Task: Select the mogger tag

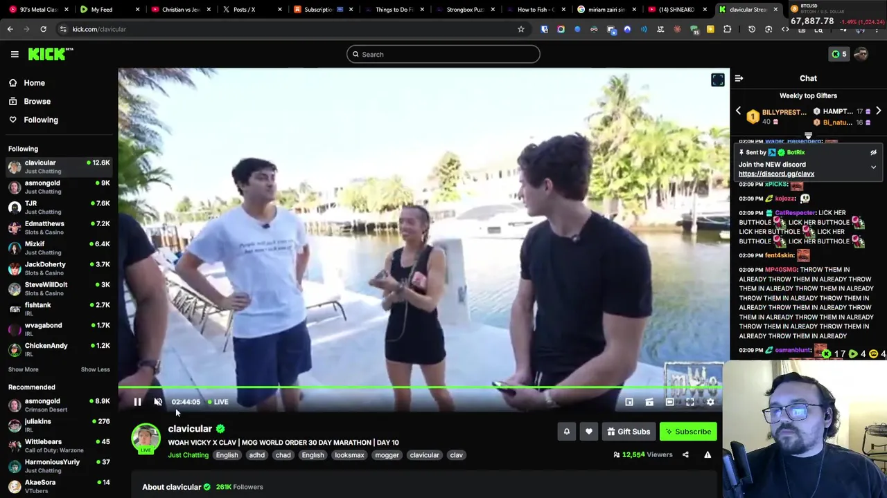Action: (387, 455)
